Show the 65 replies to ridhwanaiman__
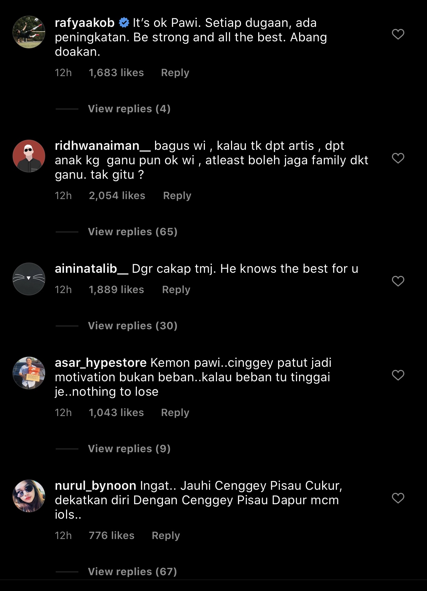 coord(132,232)
